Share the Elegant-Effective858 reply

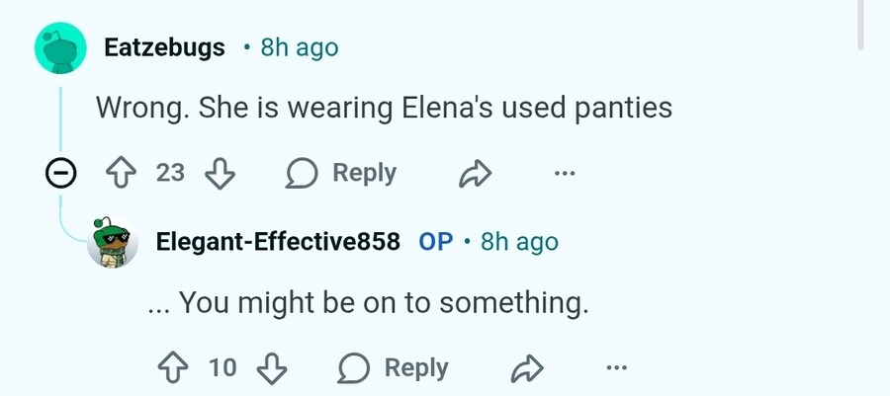click(528, 368)
